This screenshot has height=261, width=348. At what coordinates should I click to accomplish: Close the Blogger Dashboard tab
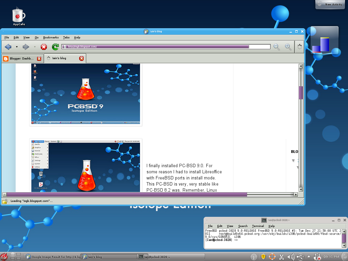click(39, 58)
